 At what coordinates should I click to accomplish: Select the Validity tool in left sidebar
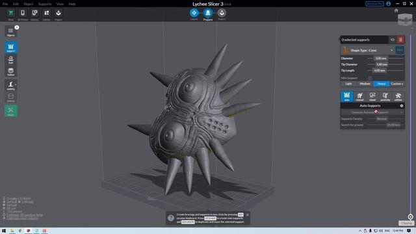tap(10, 85)
